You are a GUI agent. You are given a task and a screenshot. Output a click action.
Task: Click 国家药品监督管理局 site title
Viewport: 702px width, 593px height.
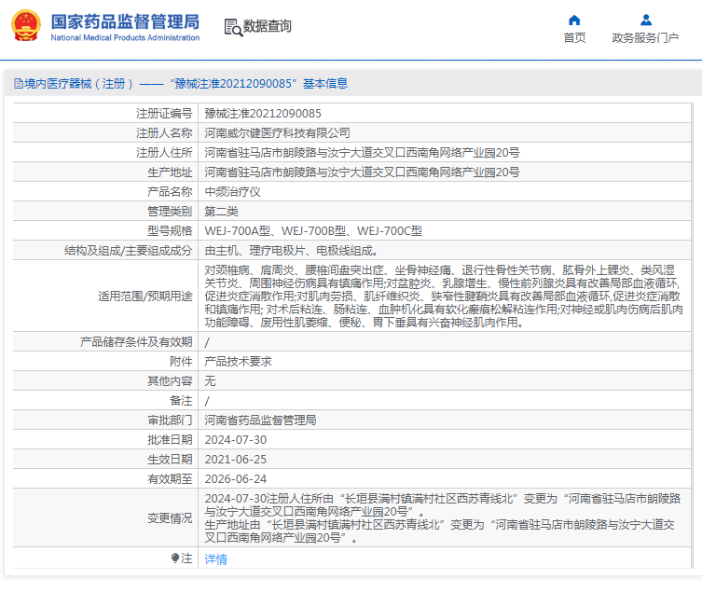tap(125, 22)
